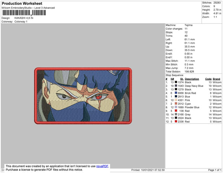Select the Red 2336 color swatch
The image size is (223, 173).
click(x=176, y=122)
